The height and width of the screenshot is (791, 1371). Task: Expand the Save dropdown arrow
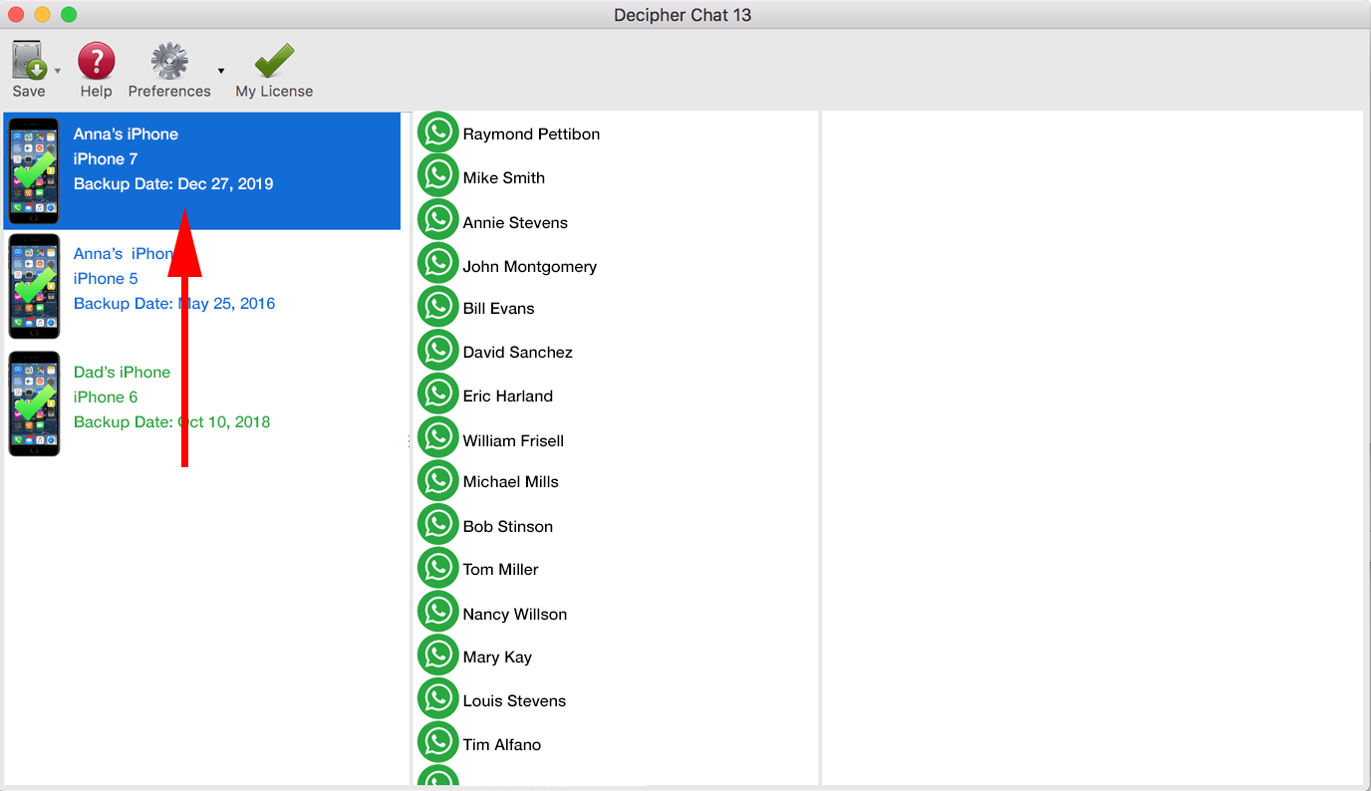point(58,71)
